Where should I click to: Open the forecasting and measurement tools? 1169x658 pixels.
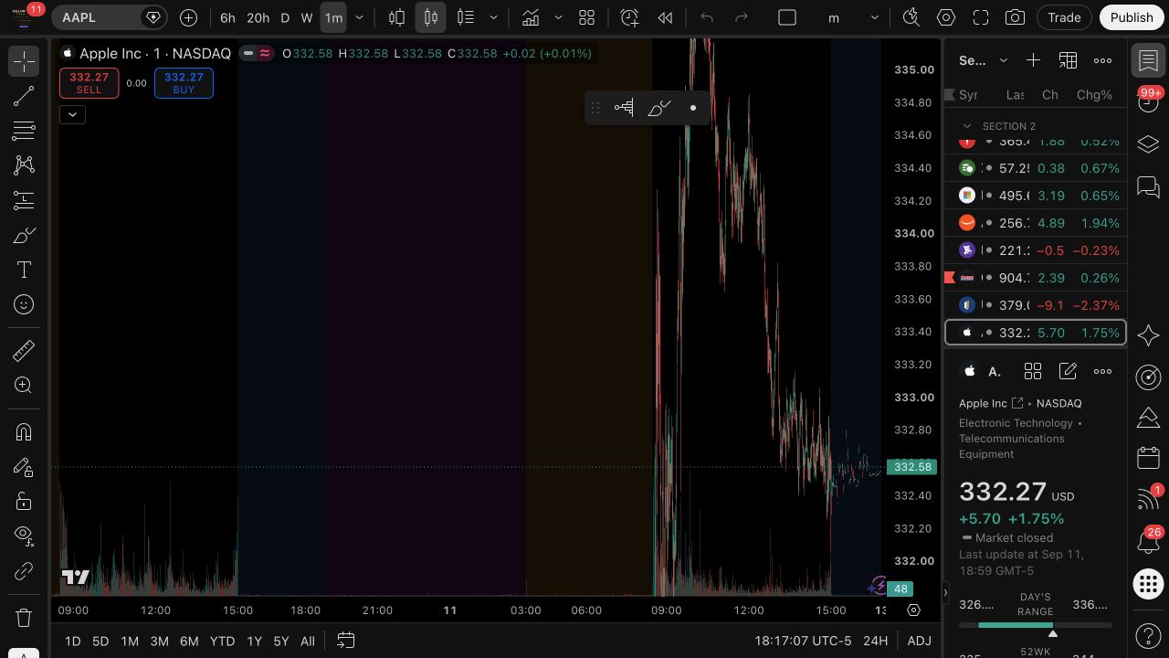(x=24, y=200)
